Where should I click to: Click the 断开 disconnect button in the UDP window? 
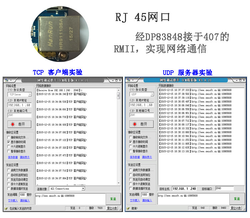click(142, 124)
